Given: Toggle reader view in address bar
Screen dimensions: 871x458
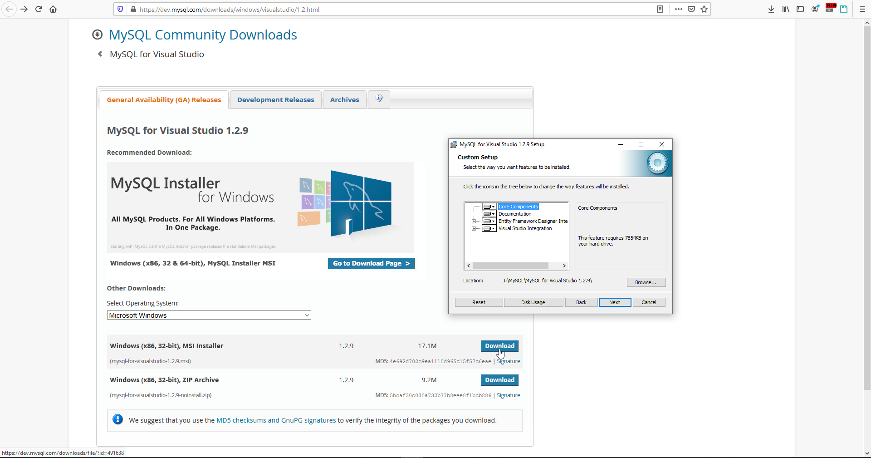Looking at the screenshot, I should (660, 9).
